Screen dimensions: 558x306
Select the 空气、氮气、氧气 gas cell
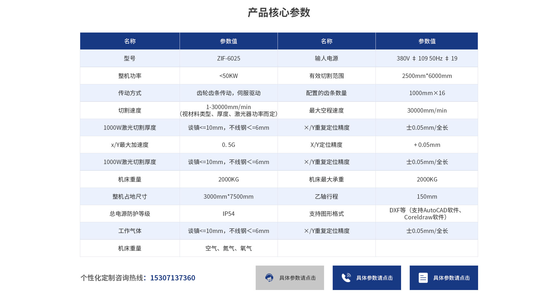228,248
